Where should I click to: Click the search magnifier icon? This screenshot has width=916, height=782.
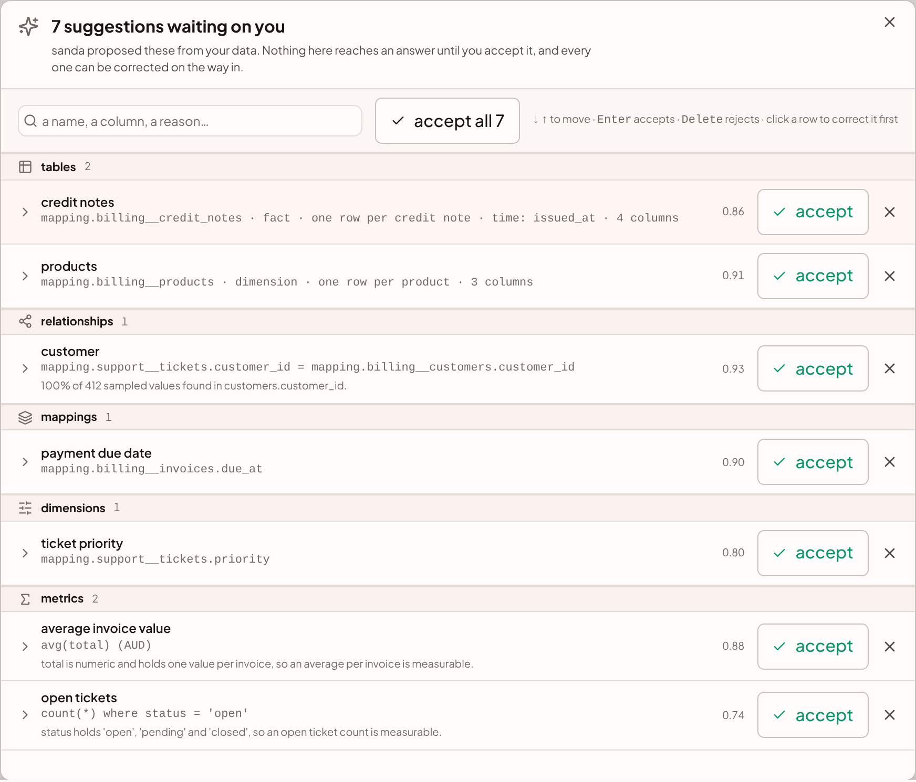[31, 121]
